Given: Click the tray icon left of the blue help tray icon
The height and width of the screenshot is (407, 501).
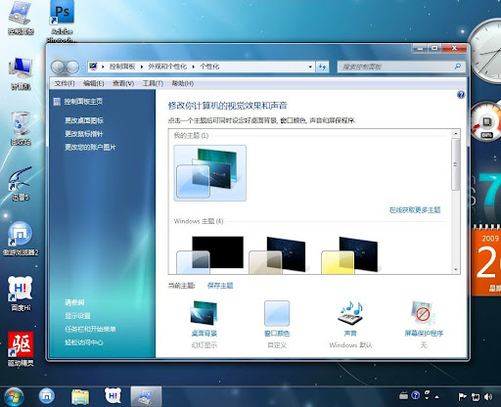Looking at the screenshot, I should coord(403,396).
